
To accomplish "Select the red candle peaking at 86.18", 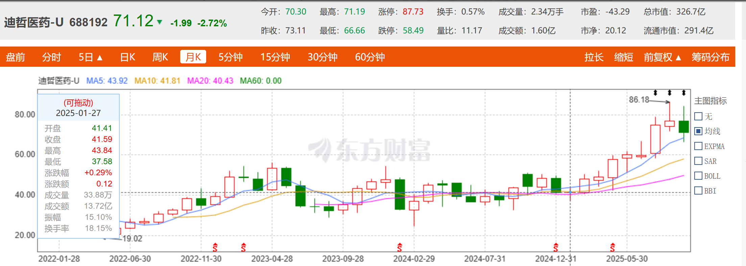I will pyautogui.click(x=669, y=123).
